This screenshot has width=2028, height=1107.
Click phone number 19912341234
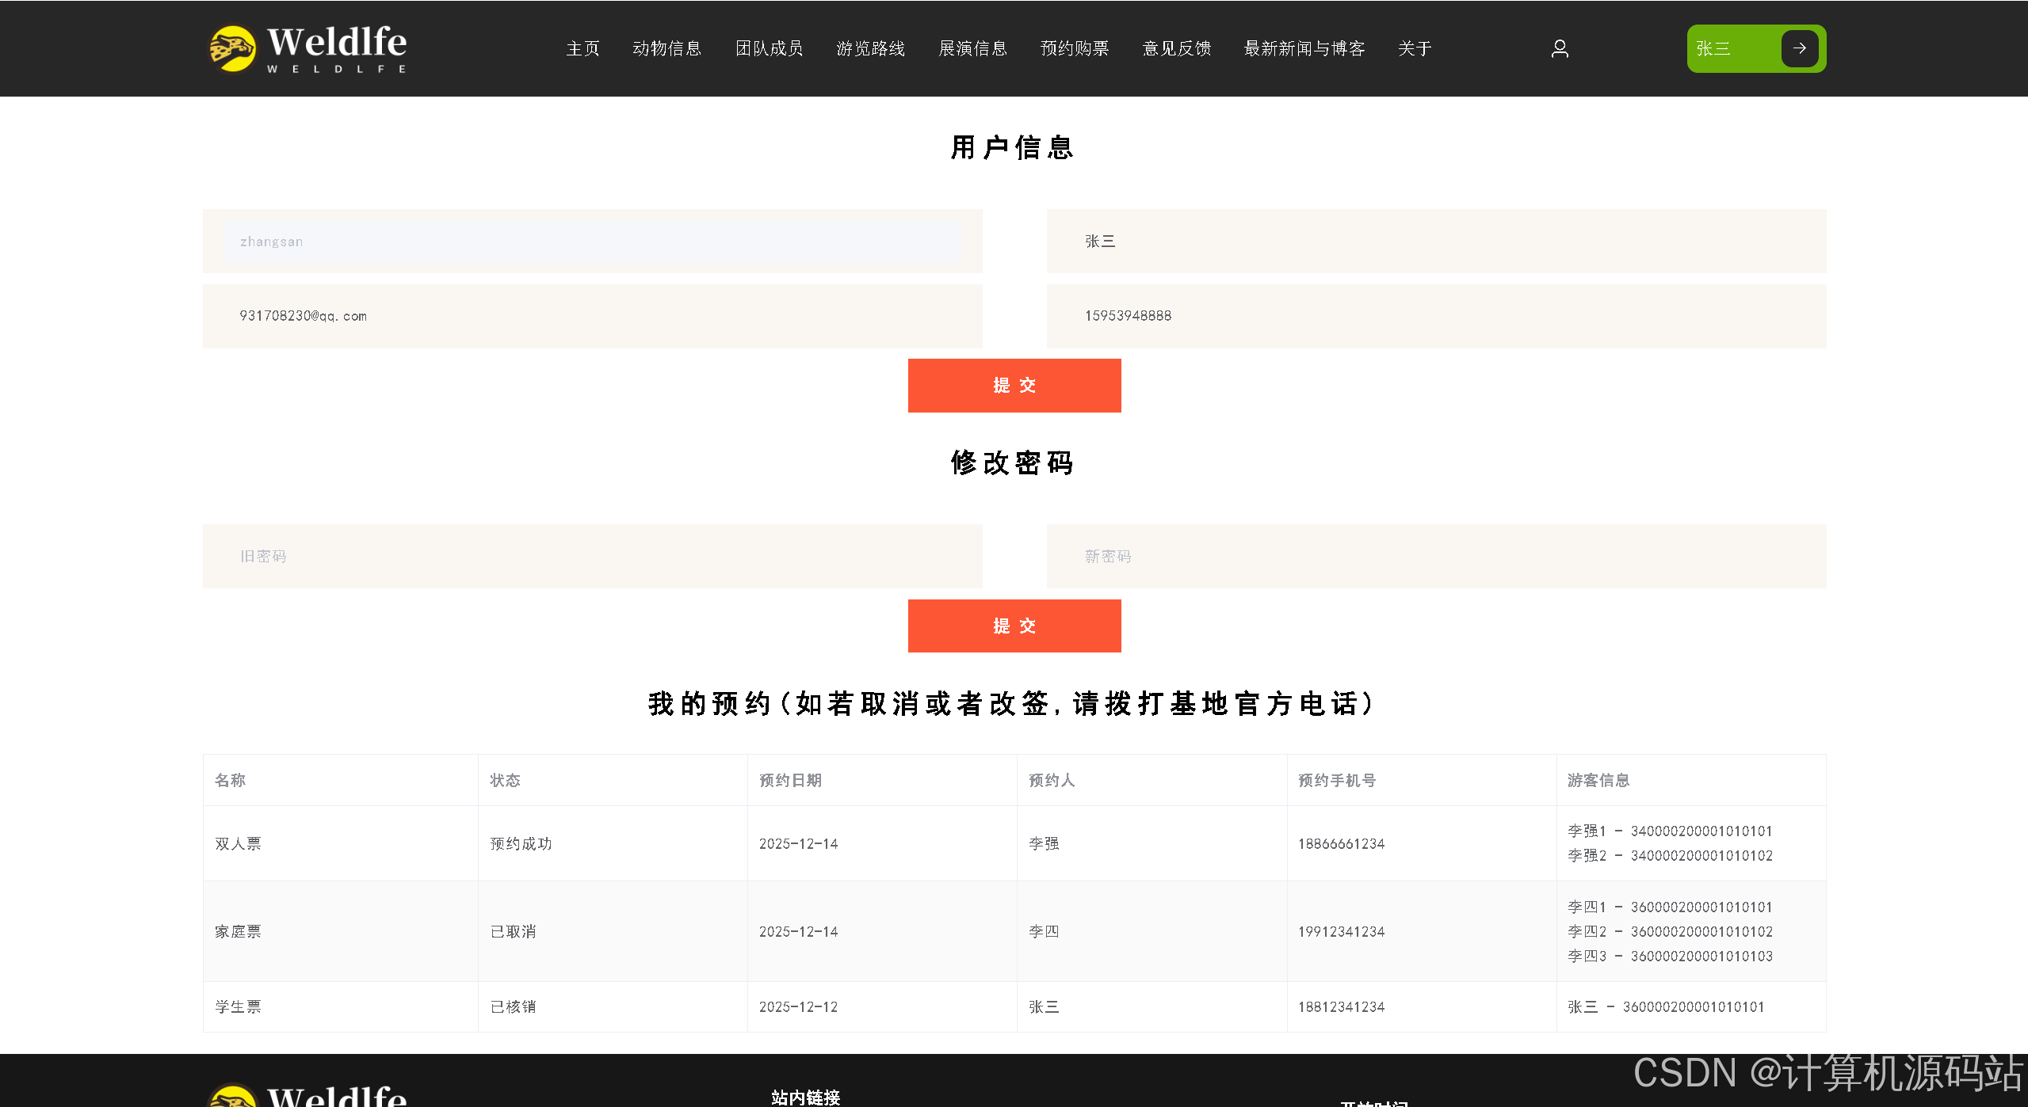pos(1341,931)
